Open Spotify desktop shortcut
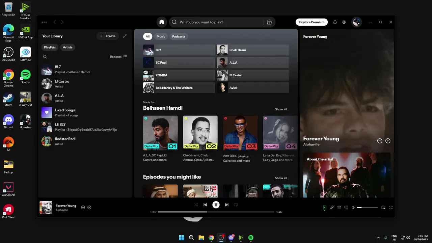This screenshot has height=243, width=432. [x=25, y=77]
